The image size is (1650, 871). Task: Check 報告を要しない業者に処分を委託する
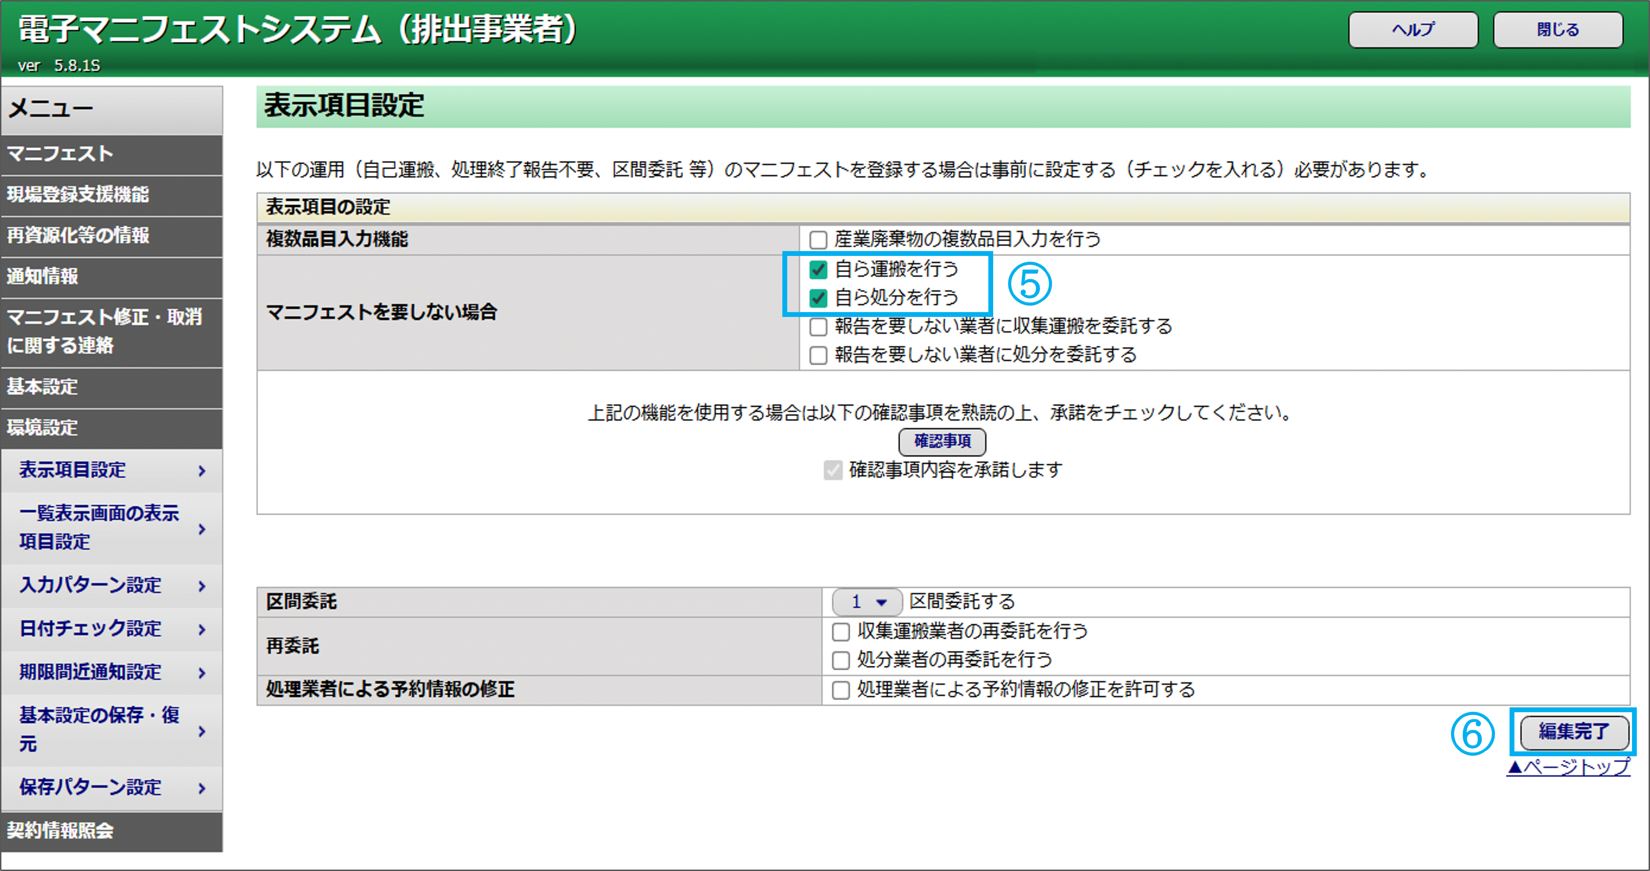tap(818, 355)
